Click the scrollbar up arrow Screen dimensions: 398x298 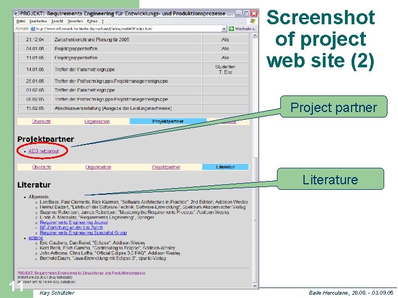[255, 36]
